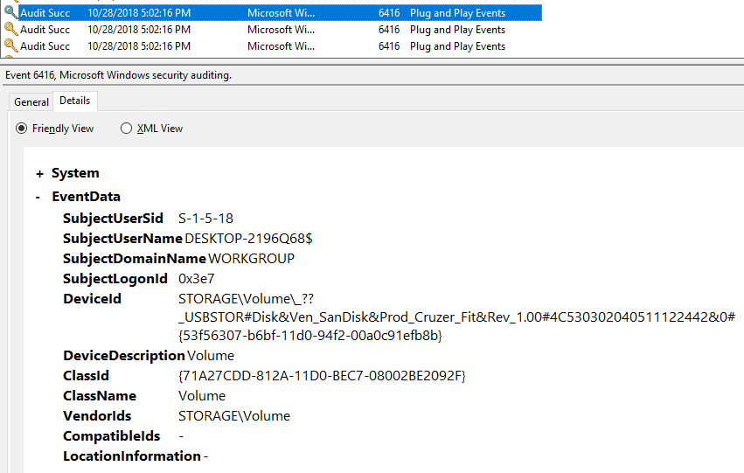Click the DeviceDescription value Volume
The width and height of the screenshot is (744, 473).
211,356
